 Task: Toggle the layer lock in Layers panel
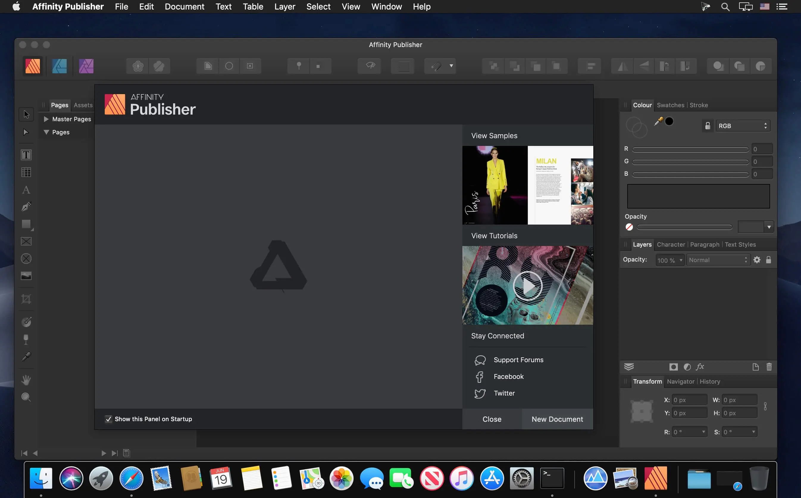click(x=769, y=259)
